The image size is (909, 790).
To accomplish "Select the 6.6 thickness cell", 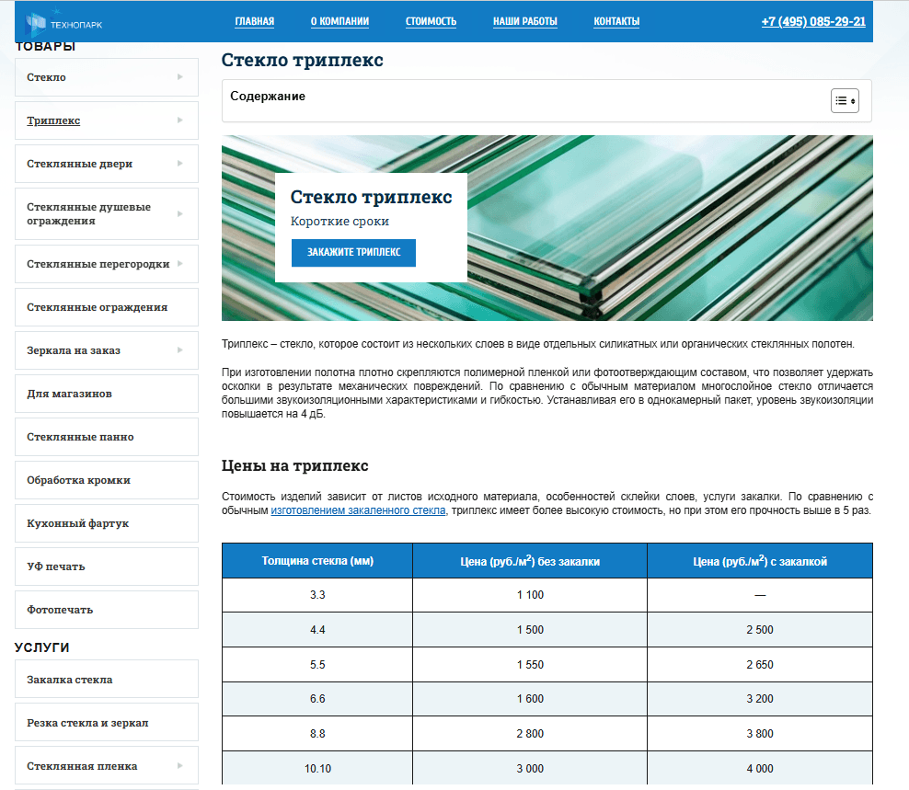I will (x=317, y=699).
